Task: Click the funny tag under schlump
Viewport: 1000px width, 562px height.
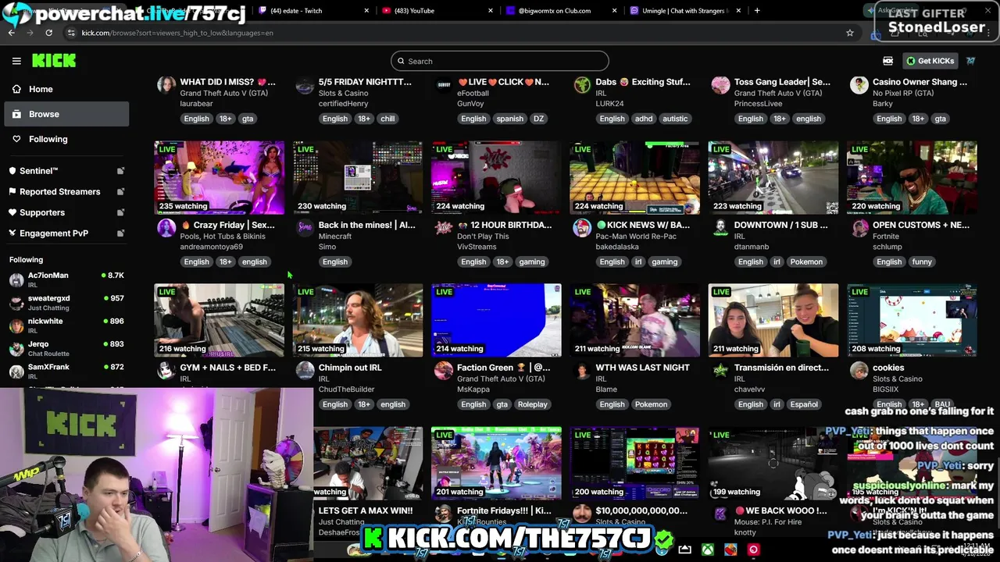Action: pyautogui.click(x=922, y=261)
